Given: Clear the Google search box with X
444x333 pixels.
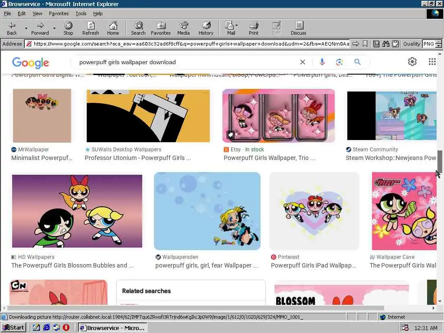Looking at the screenshot, I should coord(302,62).
